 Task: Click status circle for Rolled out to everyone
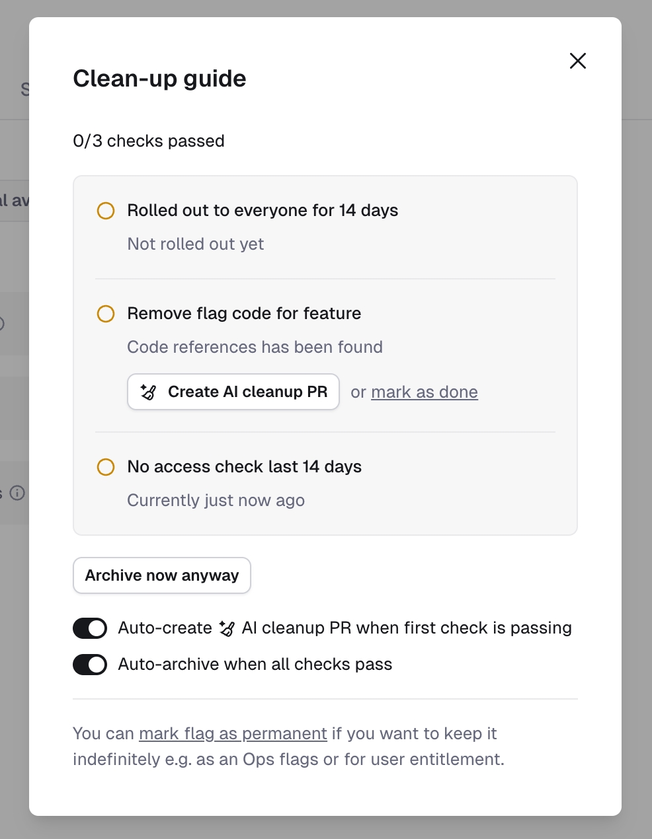106,211
